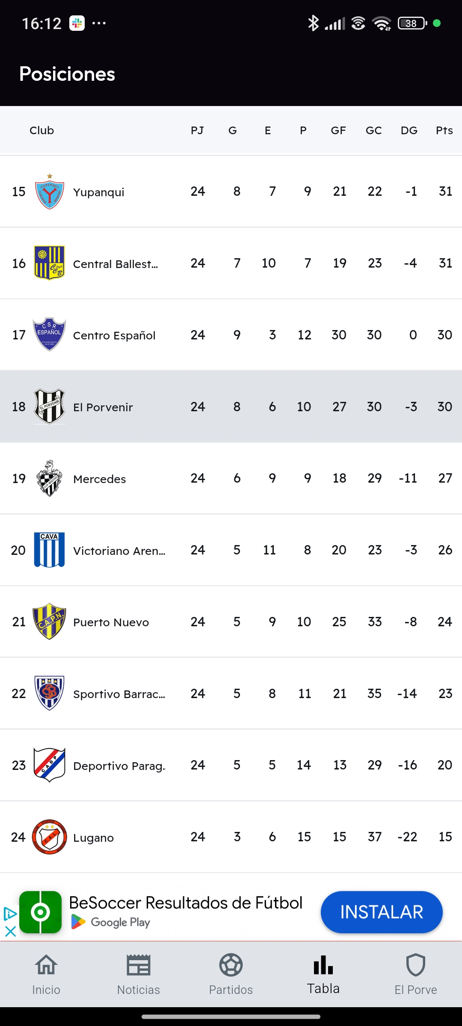Screen dimensions: 462x1026
Task: Select the Puerto Nuevo C.A.P.N. shield
Action: 50,622
